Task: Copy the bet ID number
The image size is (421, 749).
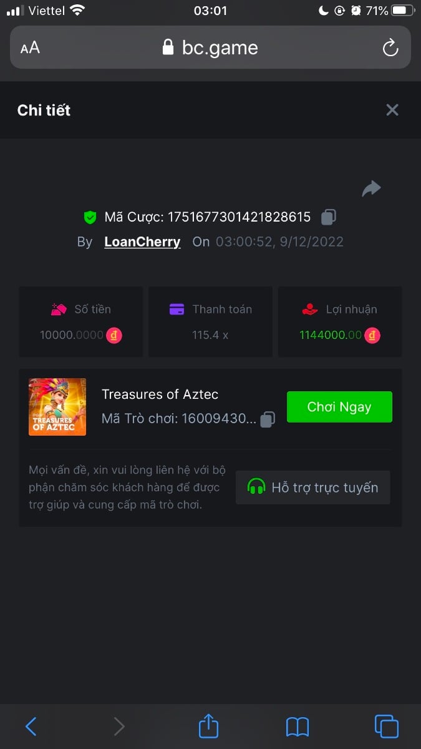Action: [x=329, y=217]
